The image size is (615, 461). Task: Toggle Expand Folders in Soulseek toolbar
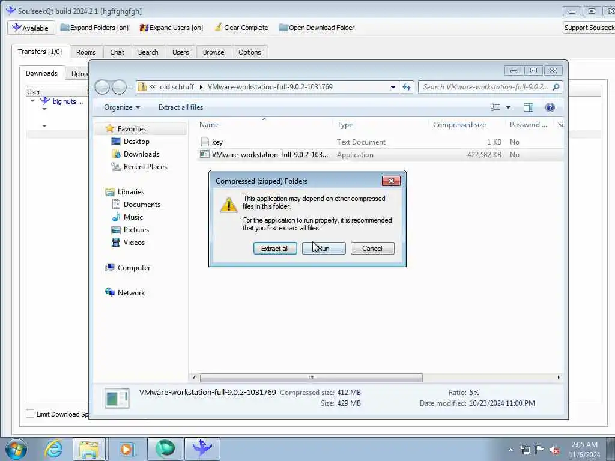94,28
